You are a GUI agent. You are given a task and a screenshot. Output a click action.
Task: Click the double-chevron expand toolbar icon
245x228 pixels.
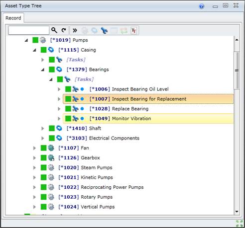(x=75, y=30)
